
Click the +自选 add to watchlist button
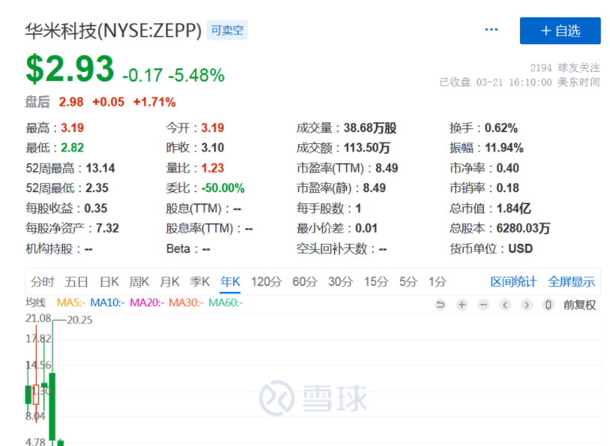(560, 31)
